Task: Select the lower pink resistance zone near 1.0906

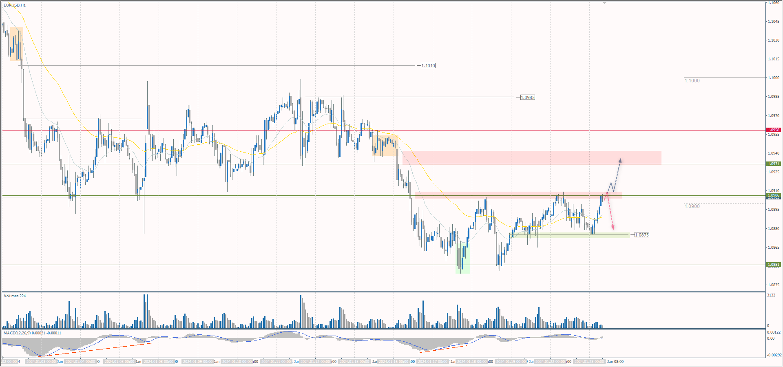Action: coord(518,195)
